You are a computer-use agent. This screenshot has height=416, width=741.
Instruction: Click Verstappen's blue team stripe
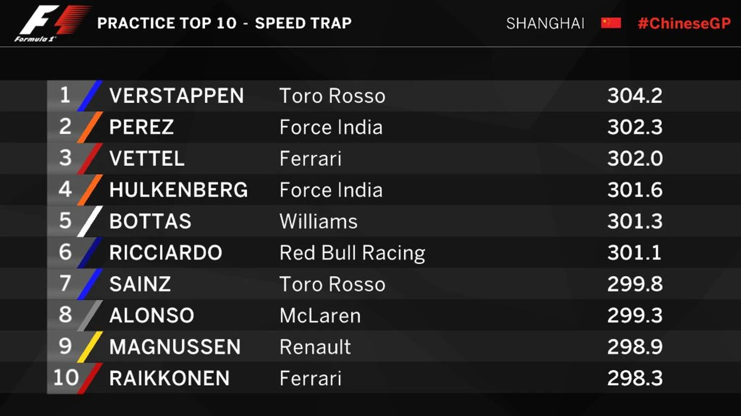[x=90, y=96]
